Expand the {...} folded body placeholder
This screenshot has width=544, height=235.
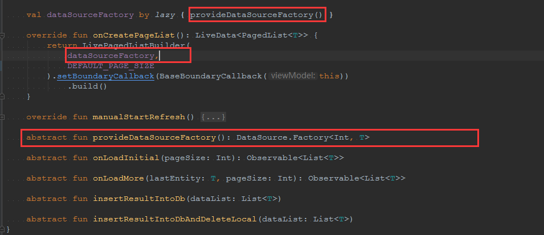(214, 117)
